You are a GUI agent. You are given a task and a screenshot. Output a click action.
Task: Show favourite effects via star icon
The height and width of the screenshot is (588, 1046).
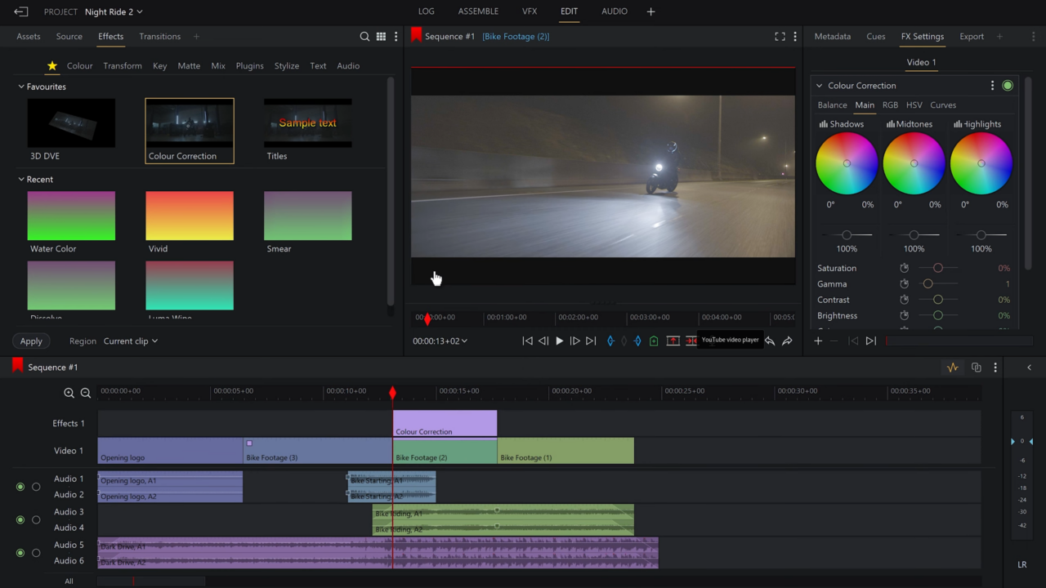[x=52, y=66]
